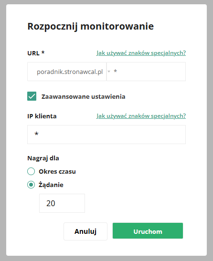Click the IP klienta field label

tap(42, 116)
